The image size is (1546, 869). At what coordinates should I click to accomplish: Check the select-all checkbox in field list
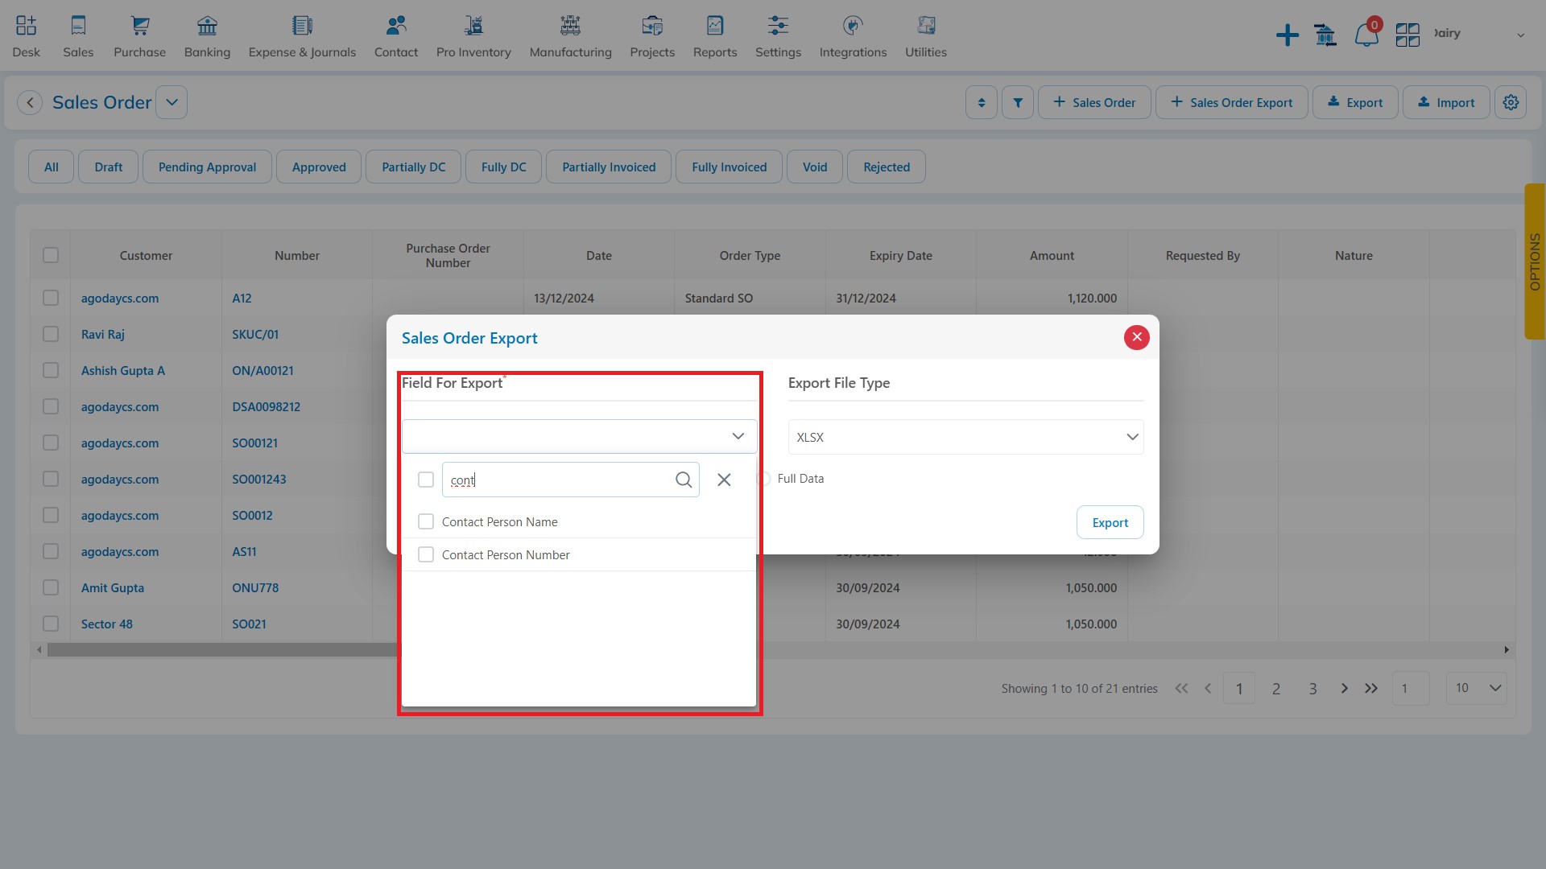426,480
